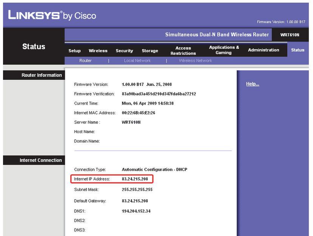Click the DNS1 address 194.204.152.34
Screen dimensions: 313x236
click(136, 211)
